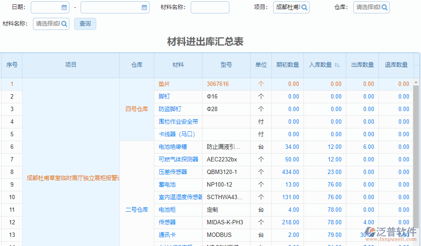Select the 四号仓库 warehouse cell
The image size is (421, 246).
click(x=137, y=109)
